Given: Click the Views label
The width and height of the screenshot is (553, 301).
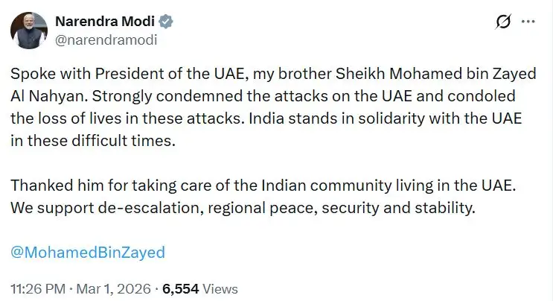Looking at the screenshot, I should [220, 288].
